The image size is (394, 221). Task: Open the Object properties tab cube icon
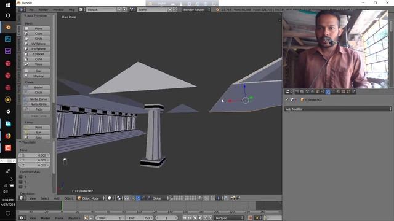318,92
